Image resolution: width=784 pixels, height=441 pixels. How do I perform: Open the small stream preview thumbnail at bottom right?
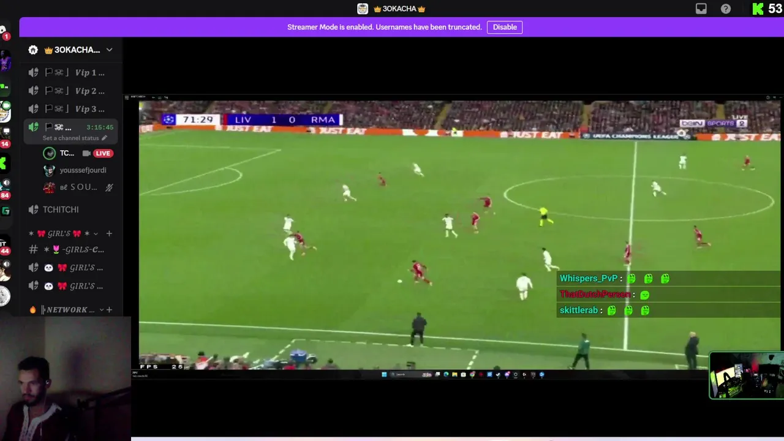tap(747, 375)
